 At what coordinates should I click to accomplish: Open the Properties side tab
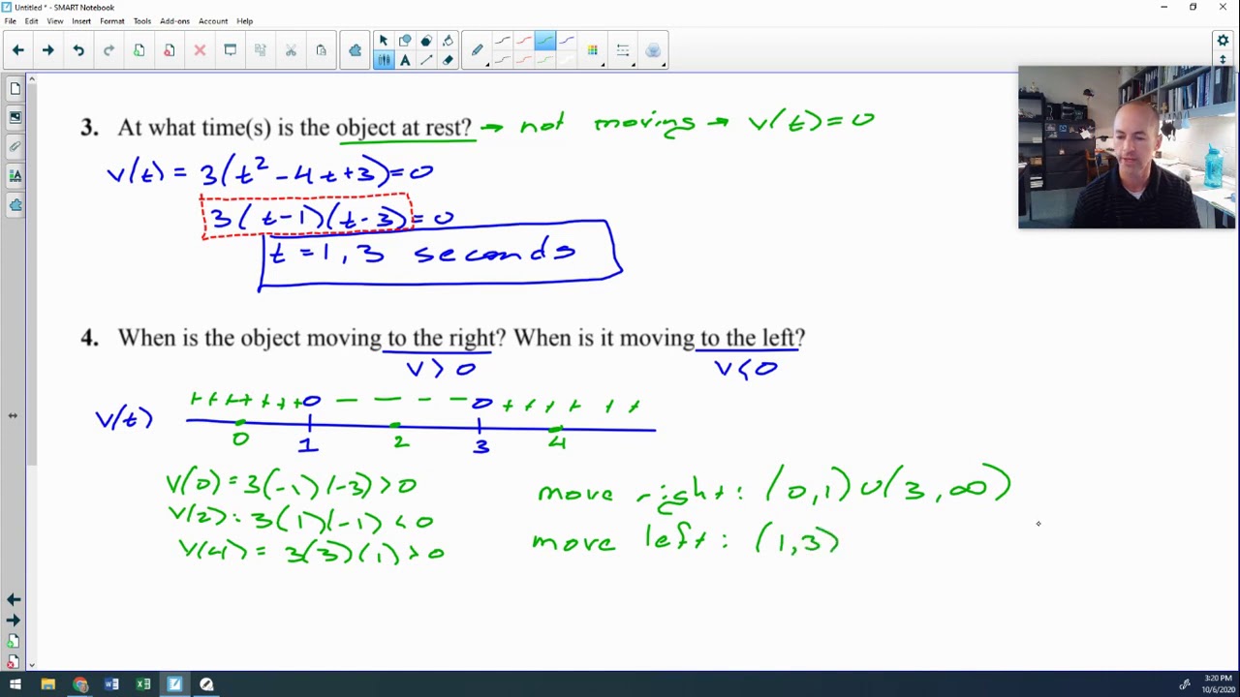click(x=15, y=175)
